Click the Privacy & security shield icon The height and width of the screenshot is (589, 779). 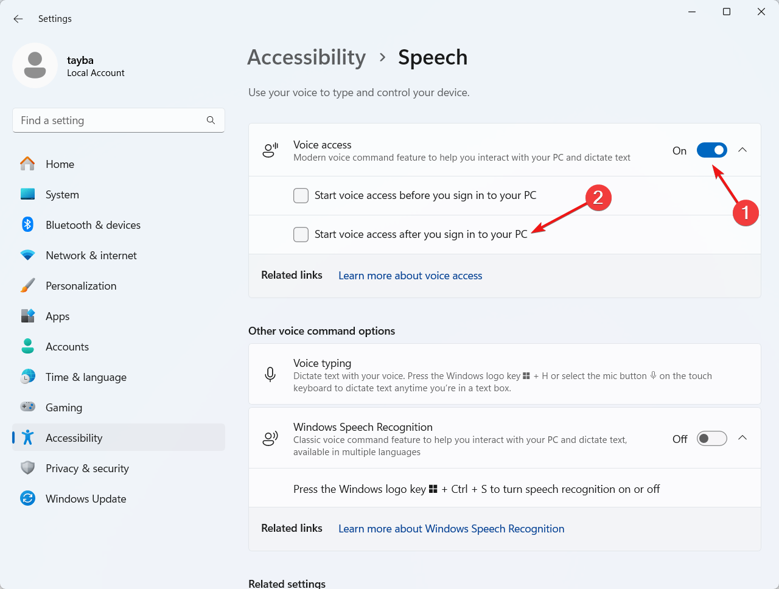click(27, 468)
